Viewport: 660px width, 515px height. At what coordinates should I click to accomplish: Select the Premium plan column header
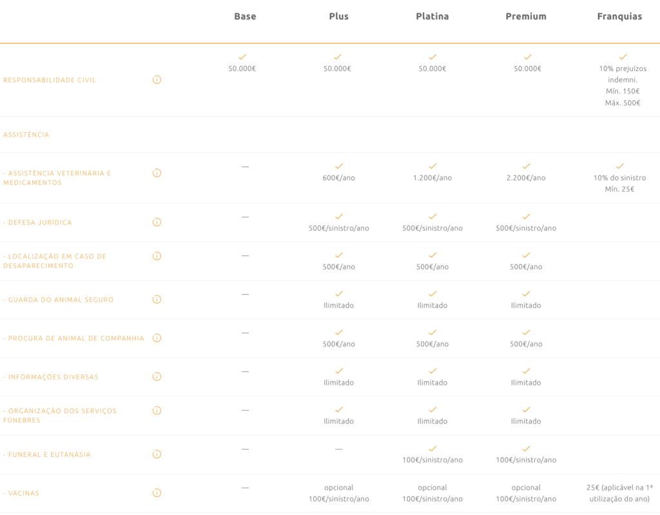coord(526,17)
